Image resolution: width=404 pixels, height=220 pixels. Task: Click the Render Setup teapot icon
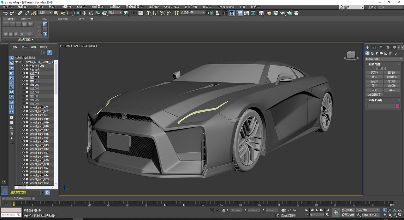tap(269, 13)
